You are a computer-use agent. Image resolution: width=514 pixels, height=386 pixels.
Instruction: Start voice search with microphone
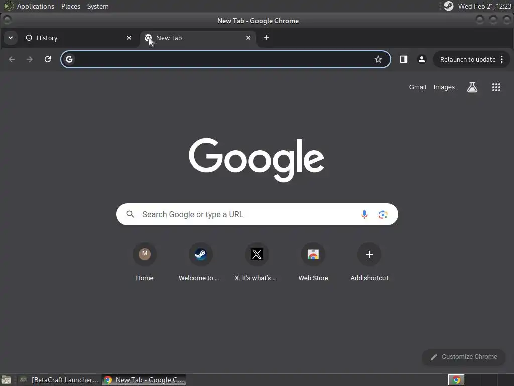(x=364, y=214)
